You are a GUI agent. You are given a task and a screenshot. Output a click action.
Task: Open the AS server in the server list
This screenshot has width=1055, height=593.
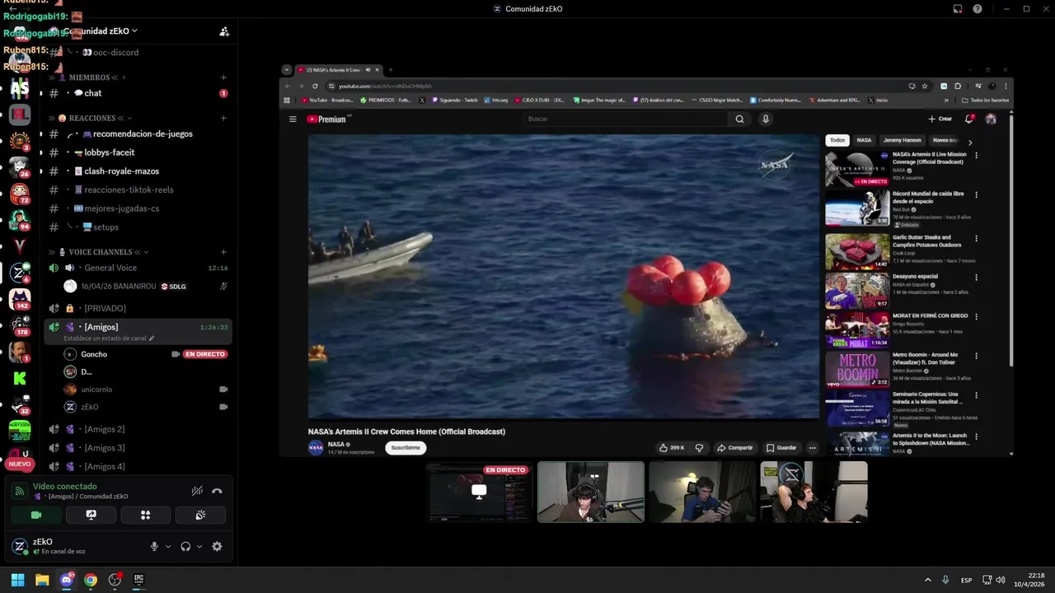click(20, 88)
